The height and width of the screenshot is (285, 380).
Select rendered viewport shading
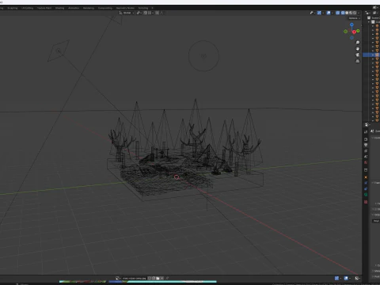(x=355, y=13)
